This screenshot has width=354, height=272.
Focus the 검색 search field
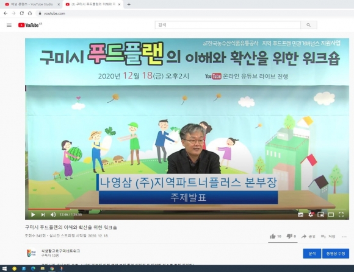(228, 25)
